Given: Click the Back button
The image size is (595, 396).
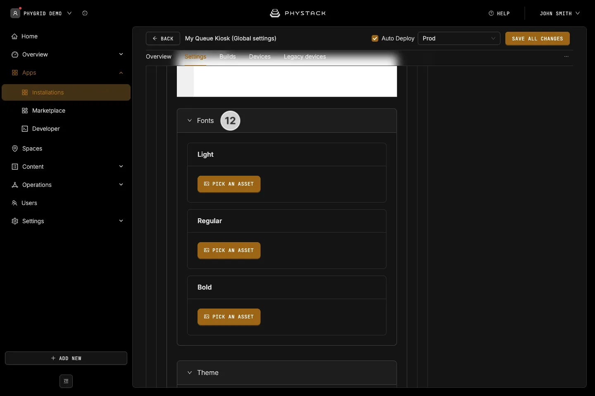Looking at the screenshot, I should [163, 38].
